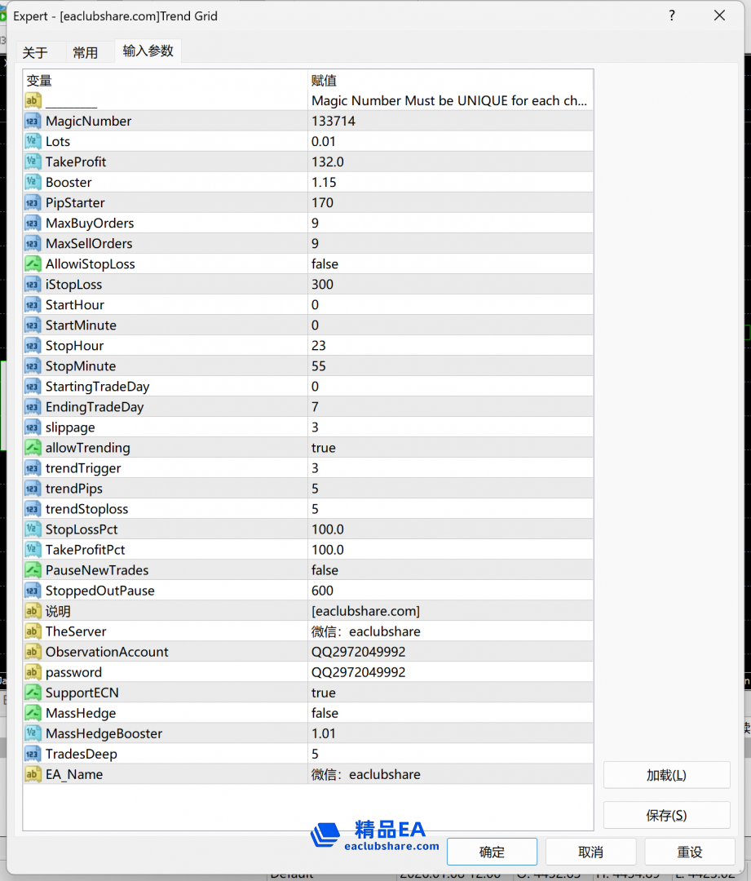Viewport: 751px width, 881px height.
Task: Open the SupportECN true value dropdown
Action: [x=449, y=693]
